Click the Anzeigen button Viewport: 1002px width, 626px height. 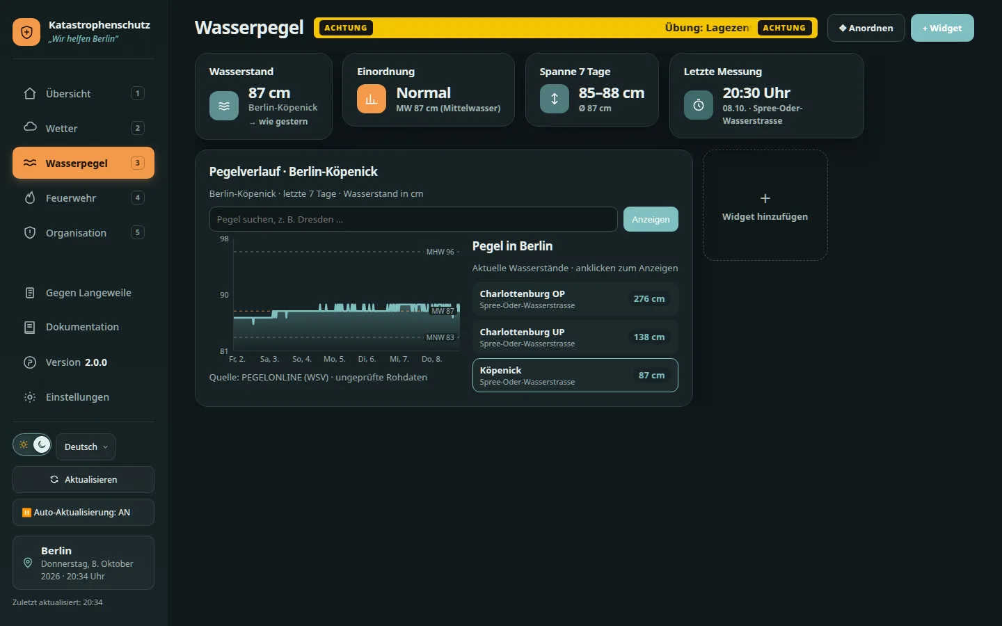point(651,219)
